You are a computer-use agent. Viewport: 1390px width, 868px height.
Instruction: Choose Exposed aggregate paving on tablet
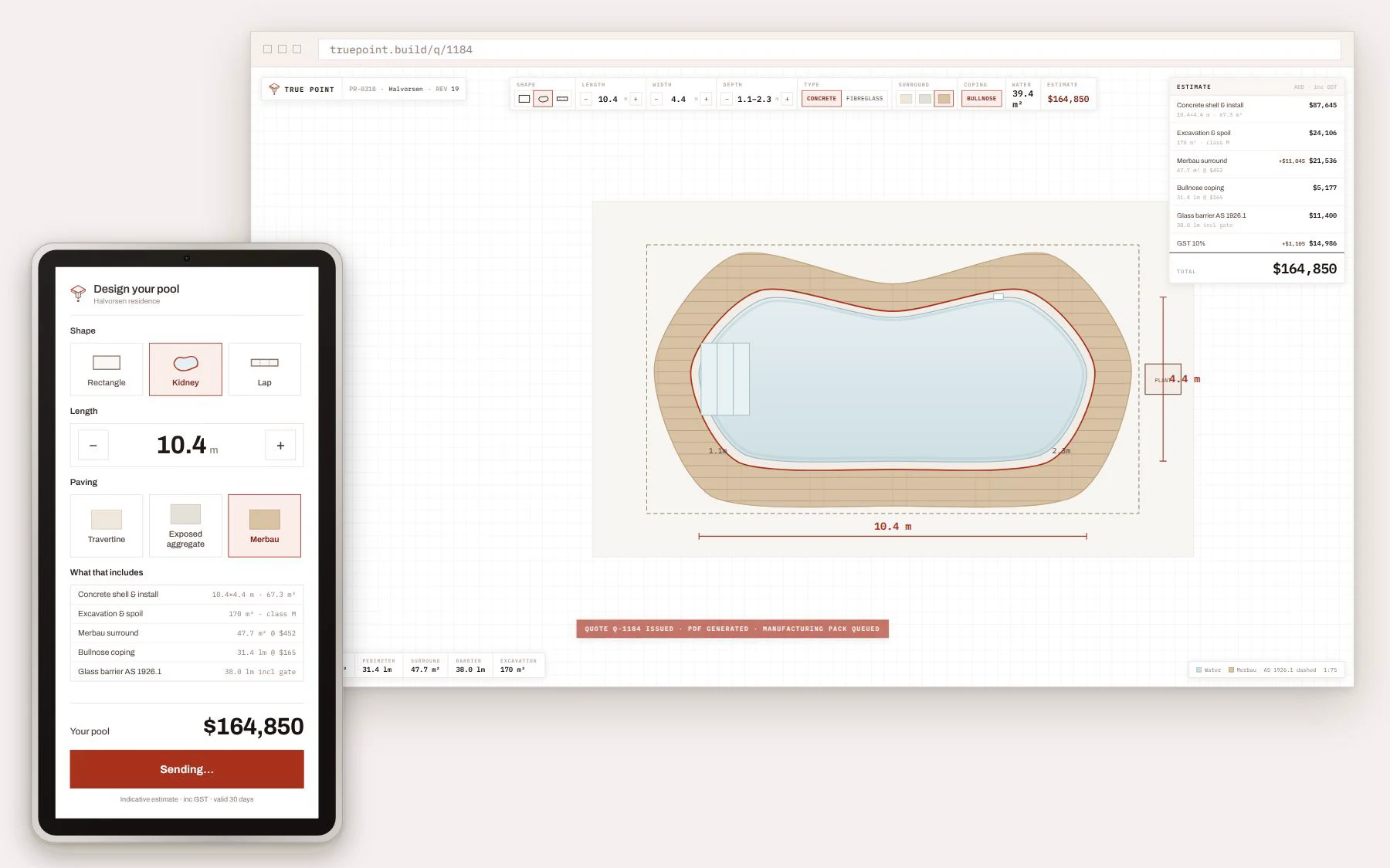tap(185, 526)
